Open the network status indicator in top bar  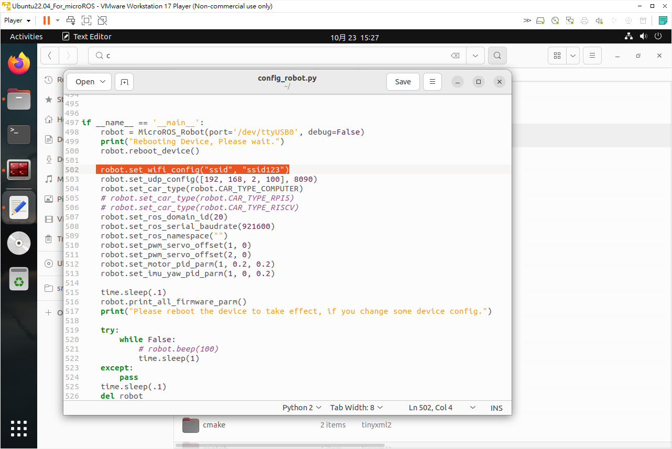[629, 37]
